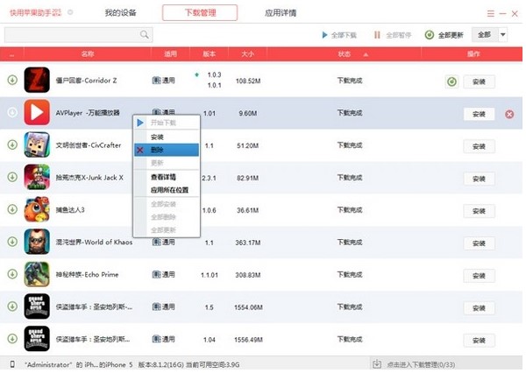The height and width of the screenshot is (373, 526).
Task: Click download status icon beside CivCrafter
Action: [x=12, y=144]
